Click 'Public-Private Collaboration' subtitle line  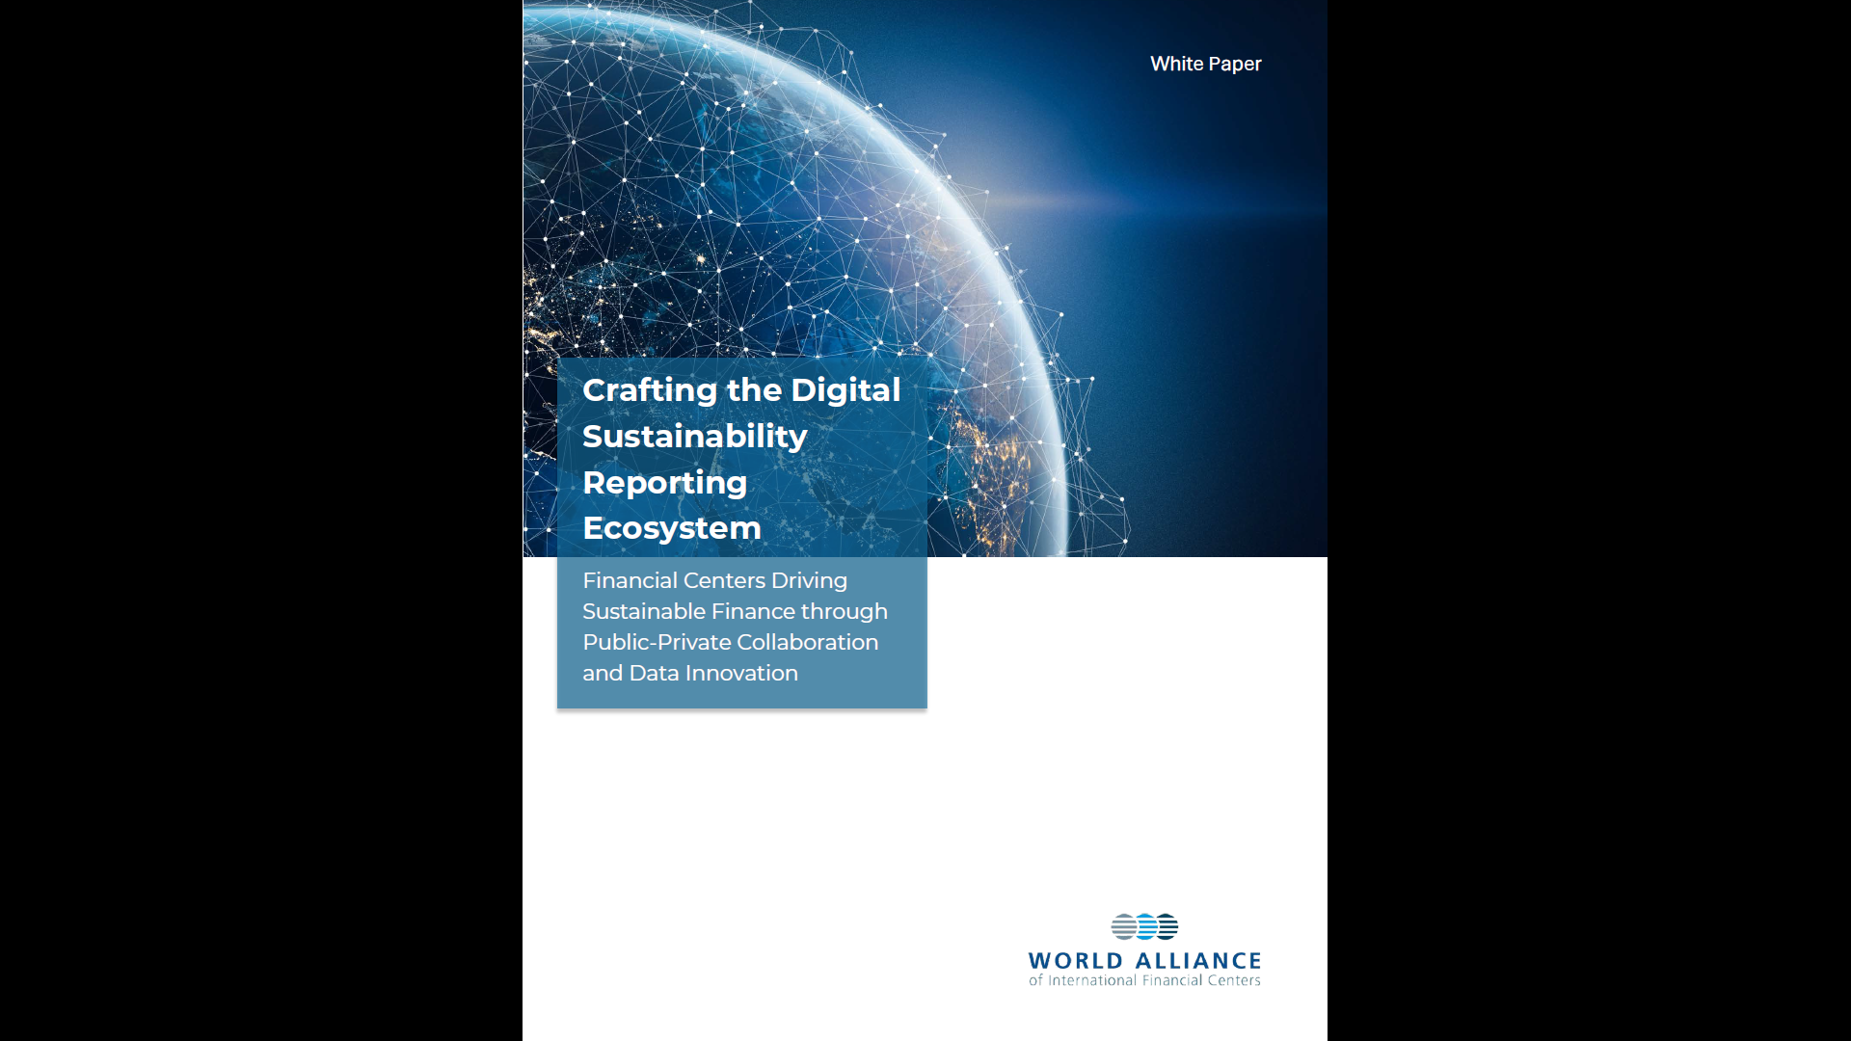(730, 642)
